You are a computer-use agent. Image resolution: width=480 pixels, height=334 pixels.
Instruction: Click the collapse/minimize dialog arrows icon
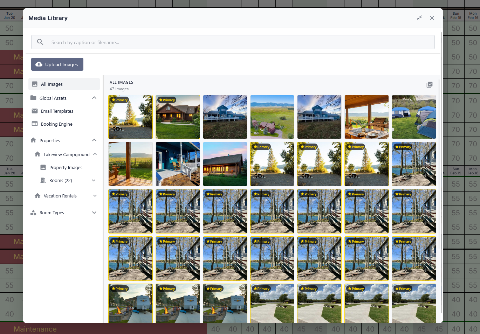[x=419, y=18]
